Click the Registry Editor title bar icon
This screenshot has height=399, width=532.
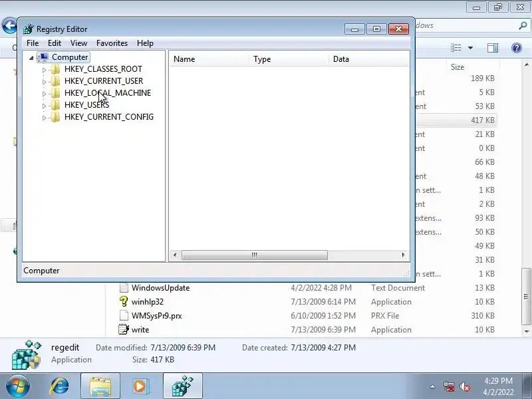[29, 29]
